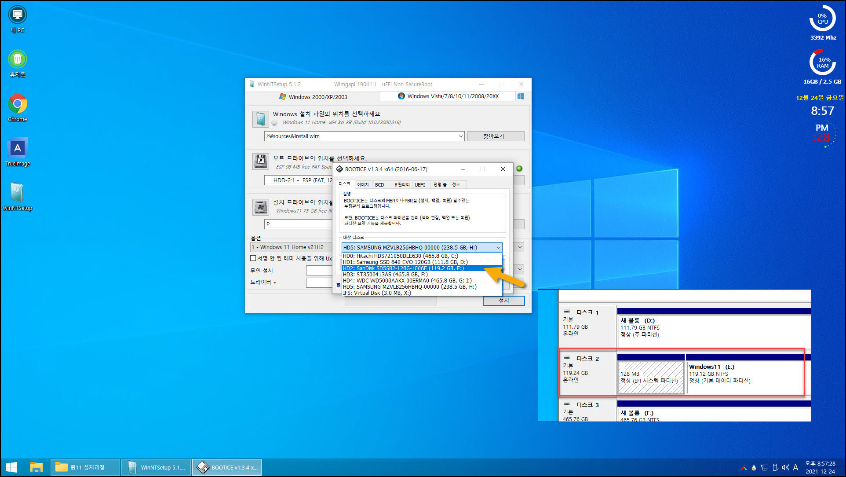Click the 8:57 clock widget
The height and width of the screenshot is (477, 846).
click(822, 111)
